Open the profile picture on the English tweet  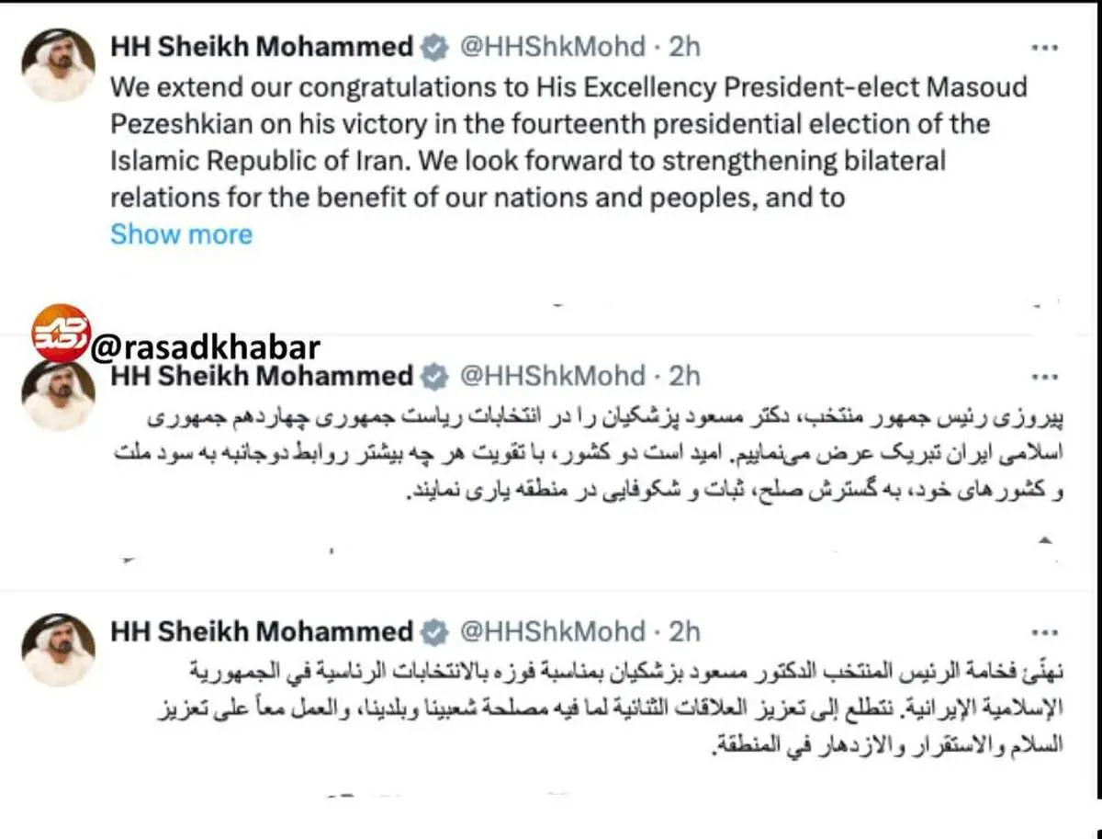coord(59,64)
